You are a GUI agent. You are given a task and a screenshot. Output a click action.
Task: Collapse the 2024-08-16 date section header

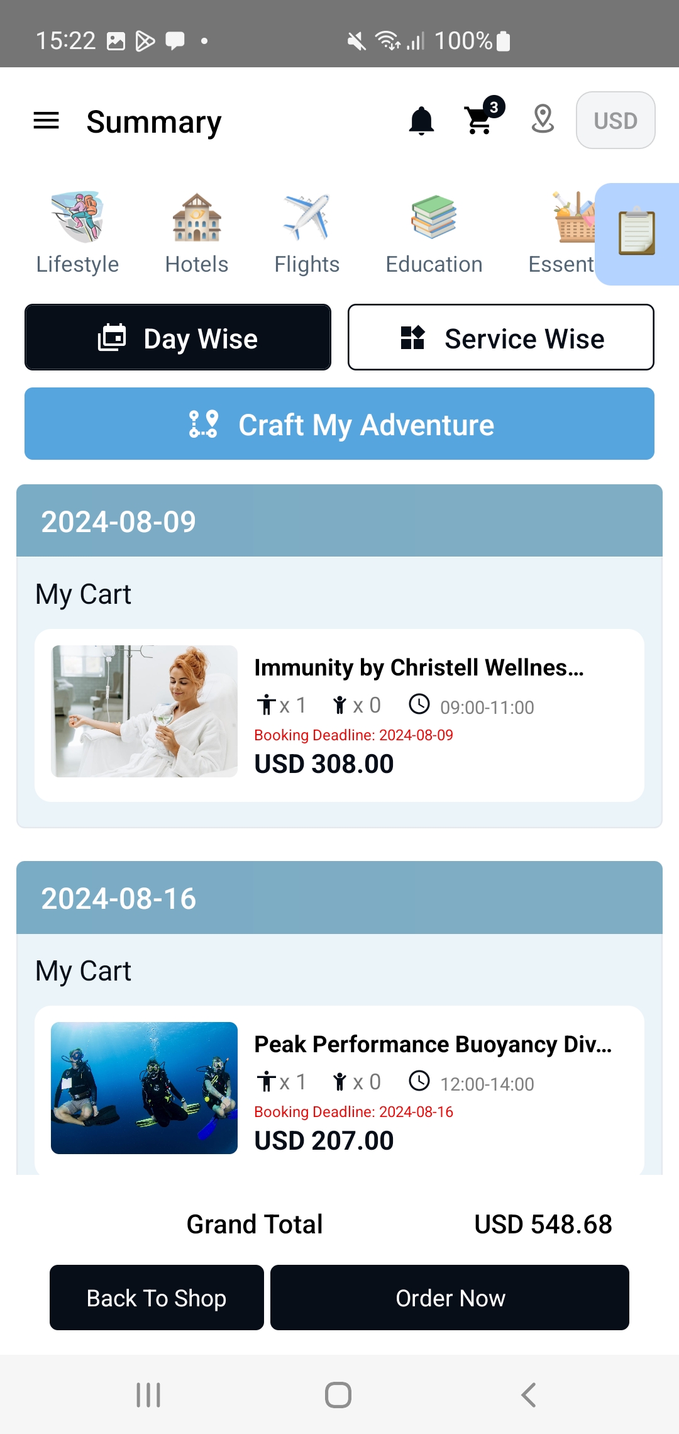click(x=339, y=898)
